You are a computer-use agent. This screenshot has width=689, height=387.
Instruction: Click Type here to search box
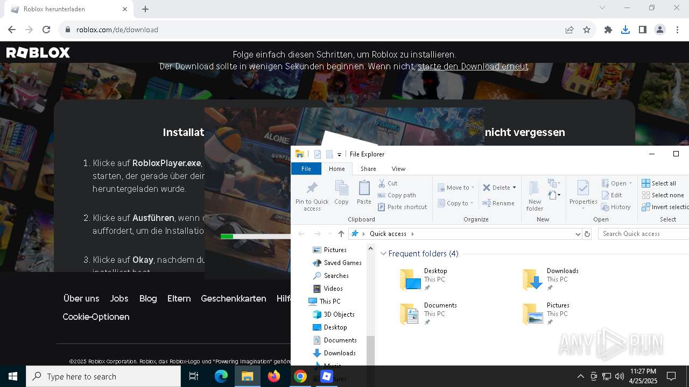click(x=103, y=376)
